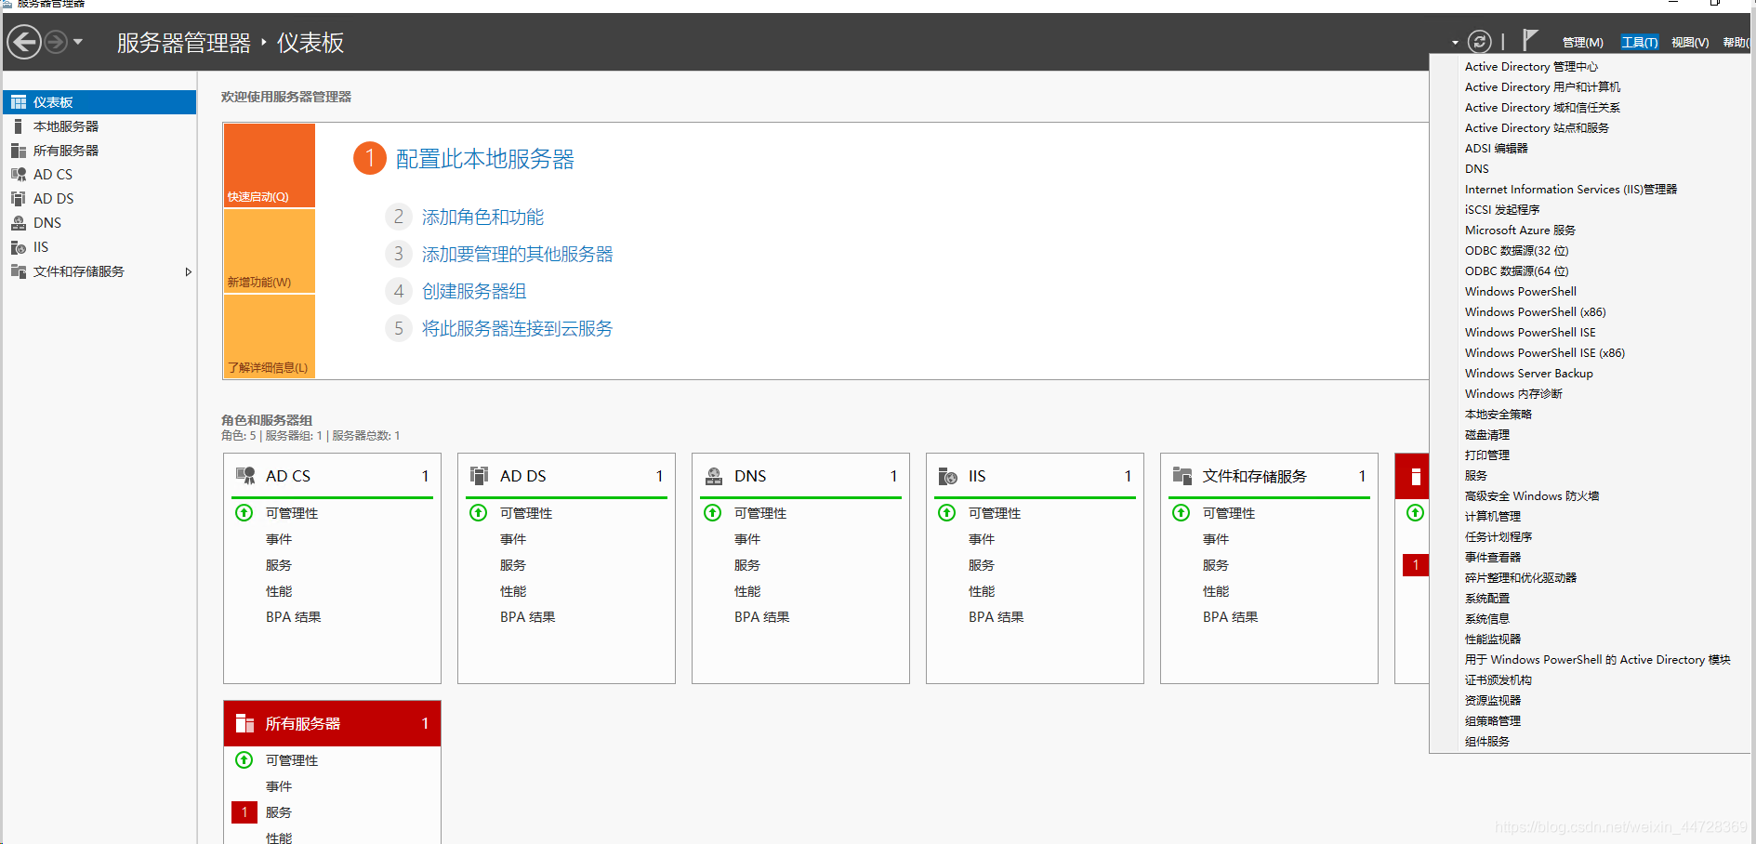Click green manageability icon in AD CS tile
Screen dimensions: 1756x844
[244, 513]
